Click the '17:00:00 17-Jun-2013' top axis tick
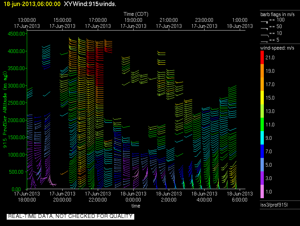 (98, 23)
